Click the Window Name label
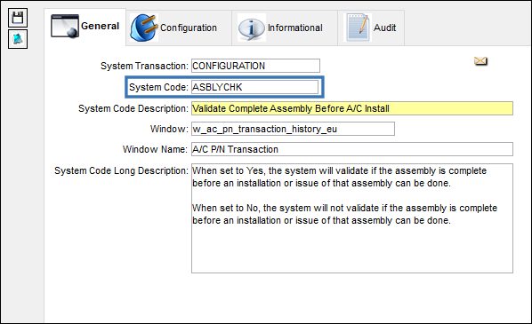The image size is (532, 324). coord(155,149)
